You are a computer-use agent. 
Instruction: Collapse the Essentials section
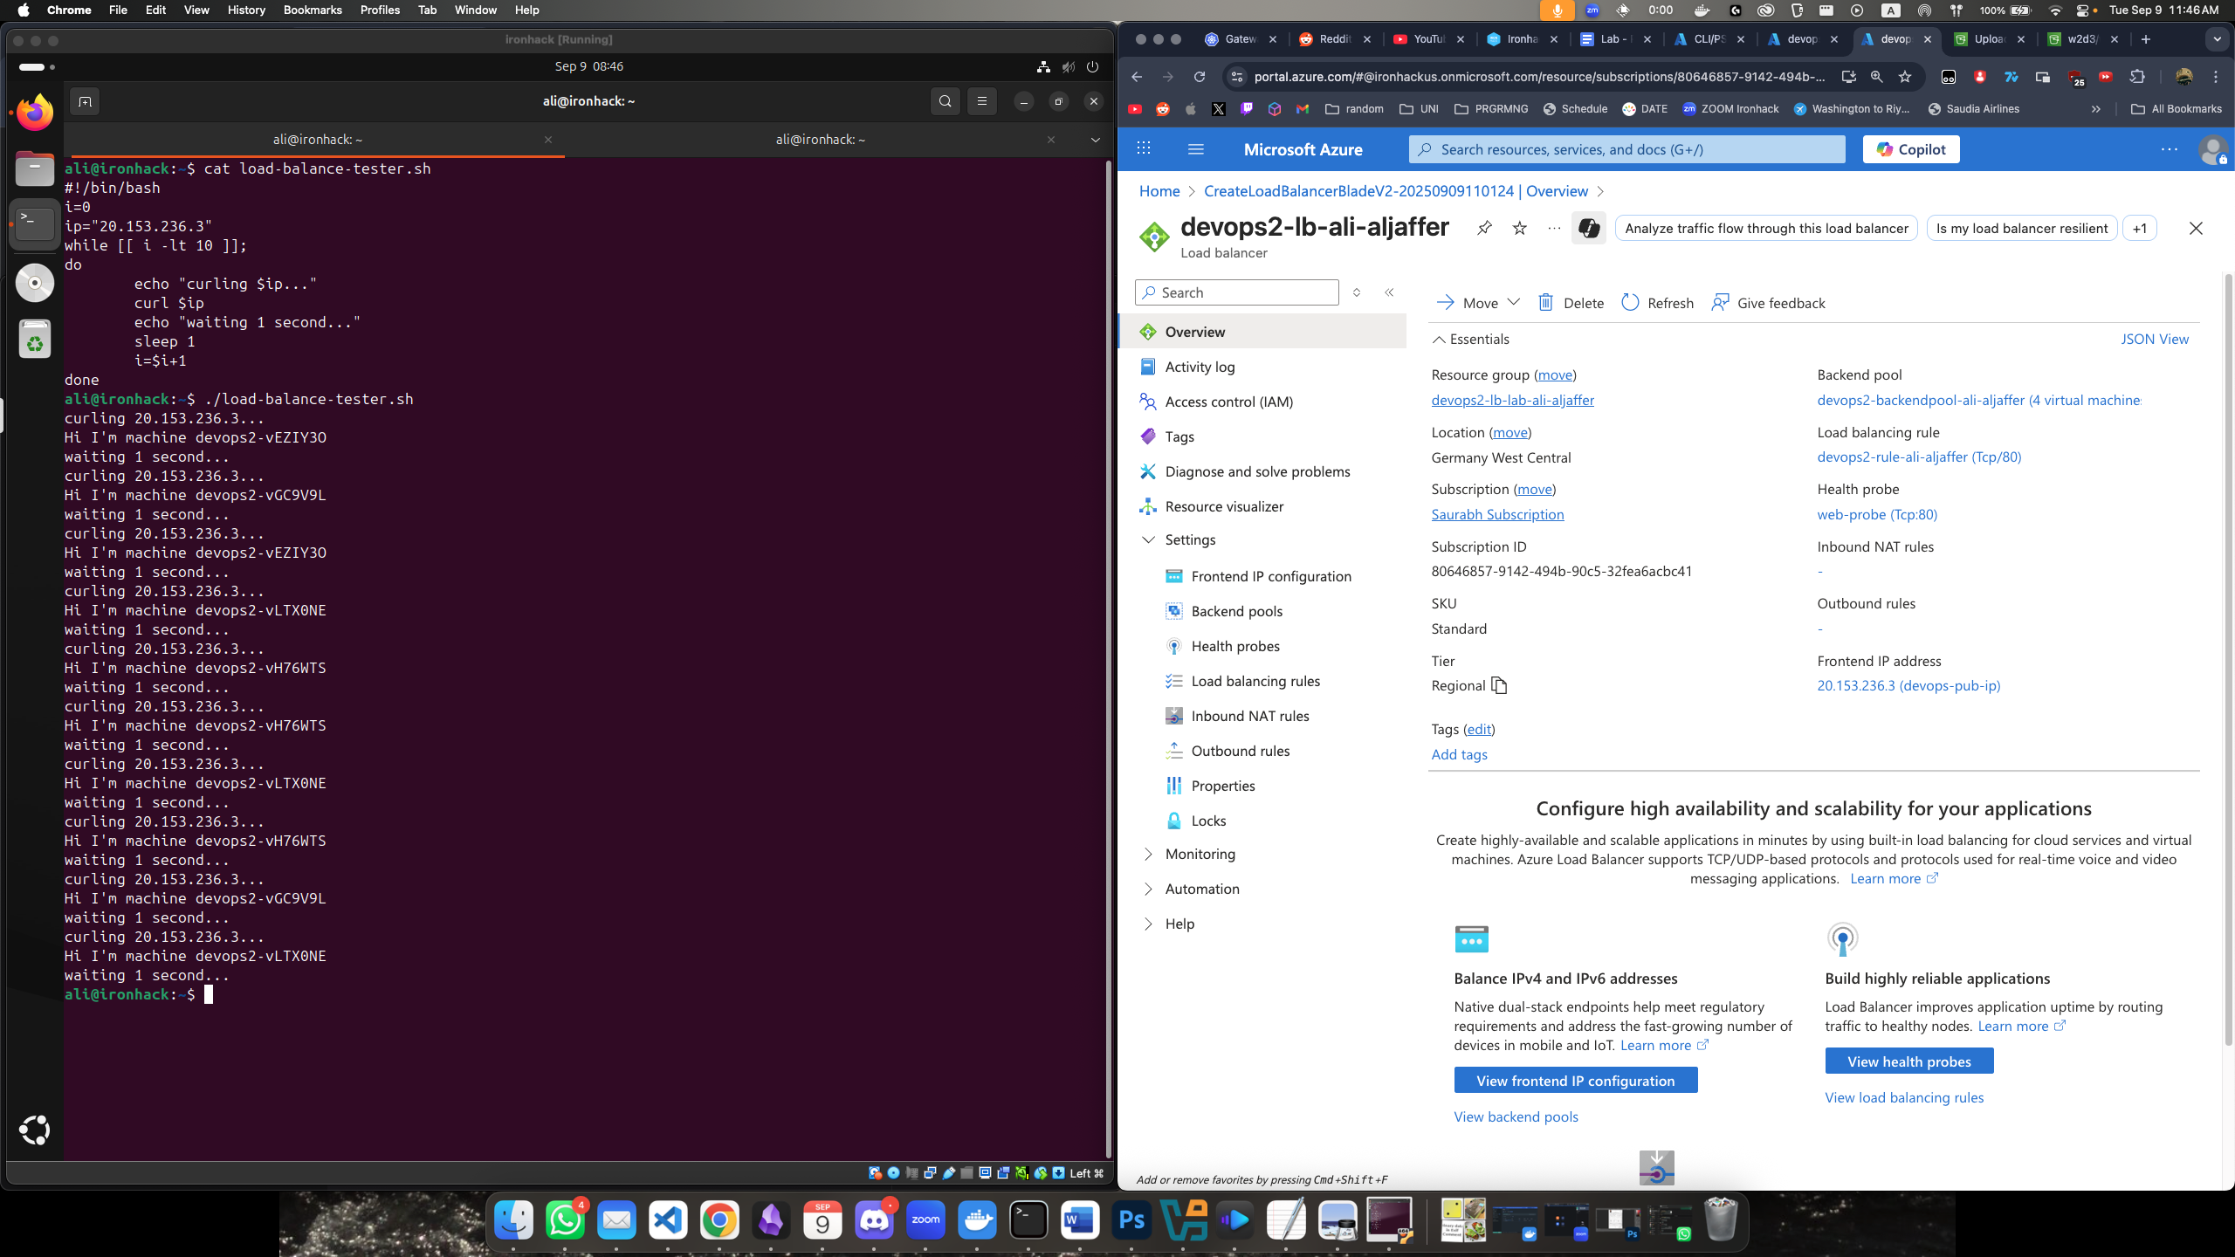coord(1439,339)
